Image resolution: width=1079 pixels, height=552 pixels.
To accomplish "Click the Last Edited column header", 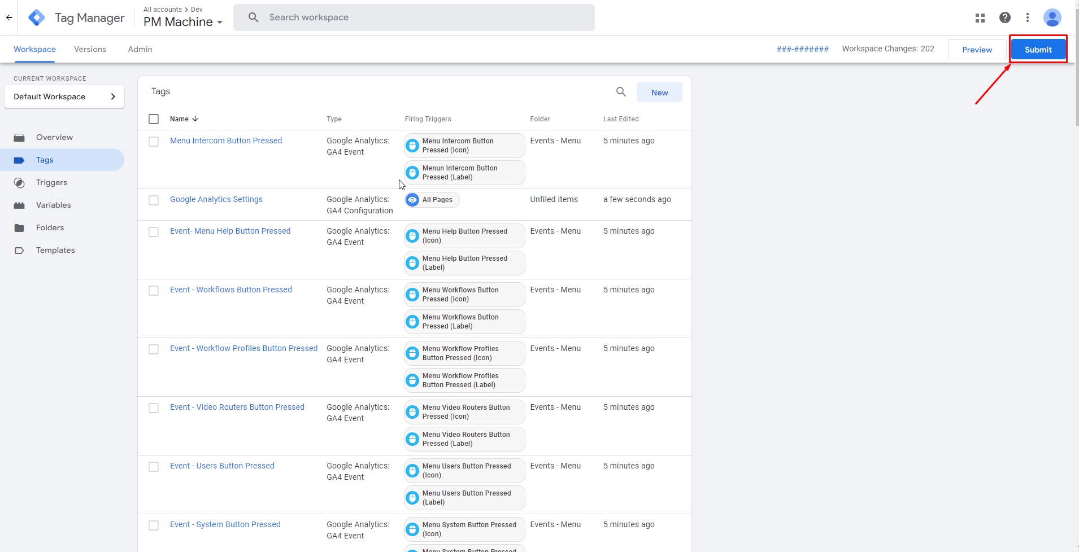I will [x=621, y=119].
